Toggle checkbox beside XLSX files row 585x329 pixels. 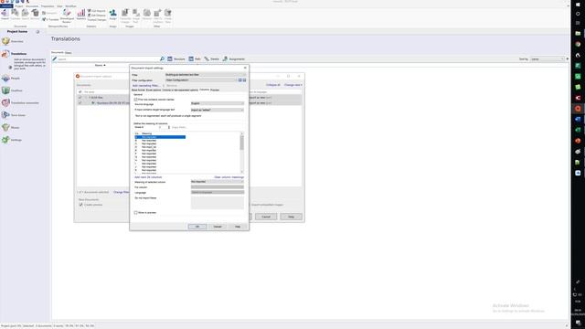[80, 98]
